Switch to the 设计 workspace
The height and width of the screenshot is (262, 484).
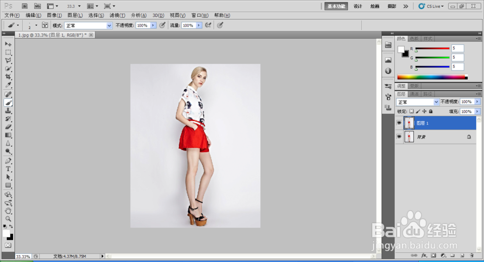358,6
